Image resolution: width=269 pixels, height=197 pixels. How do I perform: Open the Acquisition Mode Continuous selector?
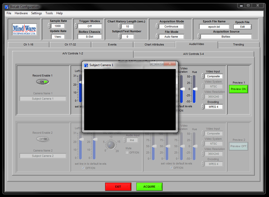pos(171,26)
